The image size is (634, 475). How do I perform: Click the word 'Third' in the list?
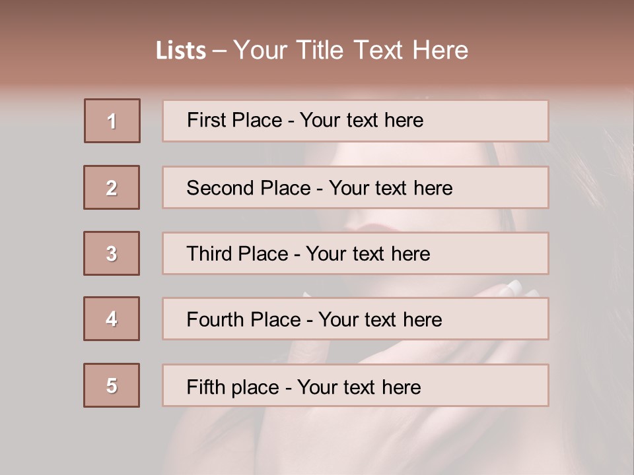tap(207, 254)
